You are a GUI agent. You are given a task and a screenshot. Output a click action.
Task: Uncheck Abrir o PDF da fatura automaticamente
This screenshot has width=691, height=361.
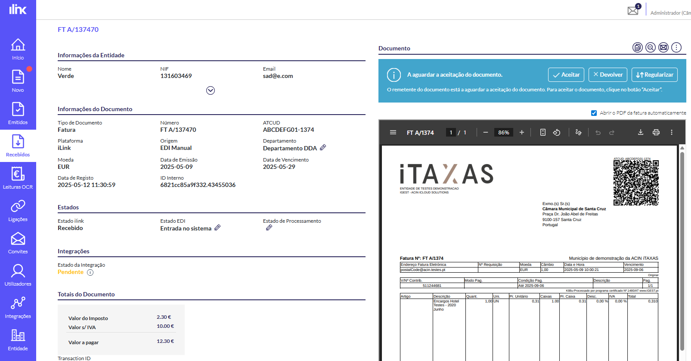(x=594, y=113)
